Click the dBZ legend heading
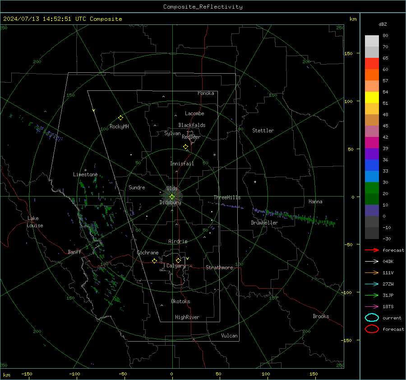 (383, 24)
